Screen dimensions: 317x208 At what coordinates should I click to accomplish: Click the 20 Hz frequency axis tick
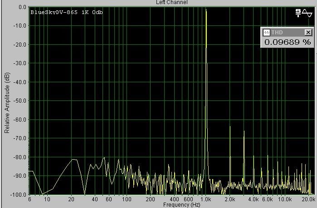71,199
